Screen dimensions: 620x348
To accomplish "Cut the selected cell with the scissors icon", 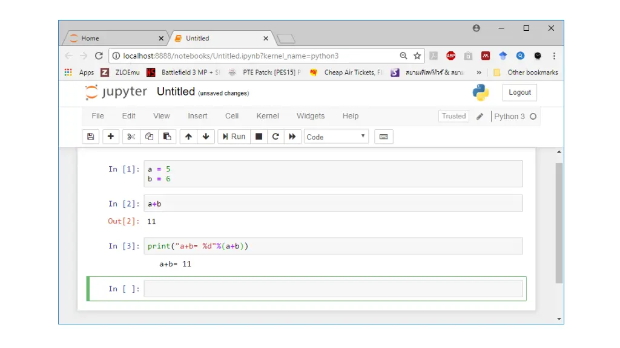I will tap(131, 137).
